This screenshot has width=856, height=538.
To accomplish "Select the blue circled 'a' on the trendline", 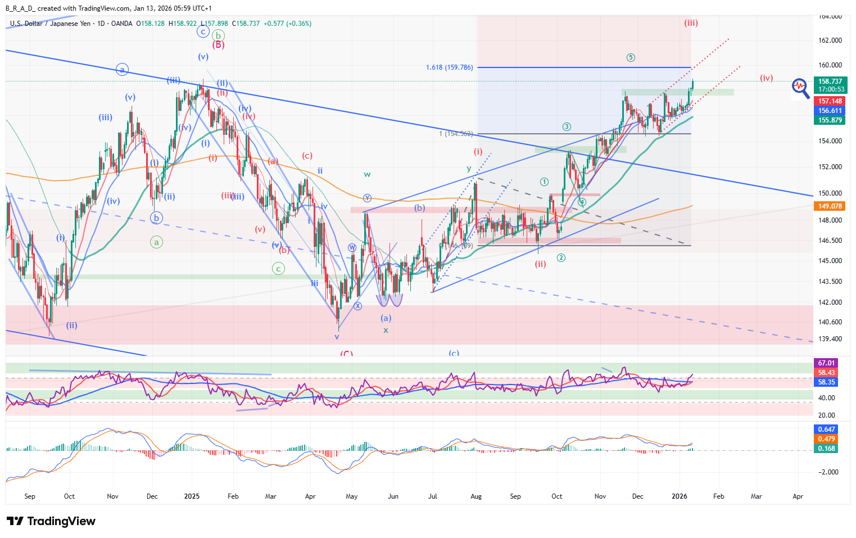I will tap(122, 70).
